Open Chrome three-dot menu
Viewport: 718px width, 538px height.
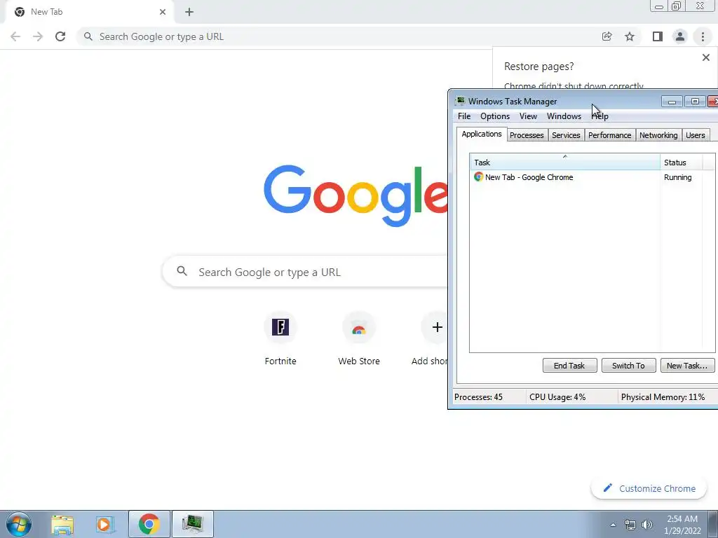tap(703, 36)
